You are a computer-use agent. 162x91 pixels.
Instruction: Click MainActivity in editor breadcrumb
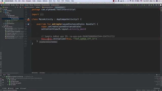(35, 73)
